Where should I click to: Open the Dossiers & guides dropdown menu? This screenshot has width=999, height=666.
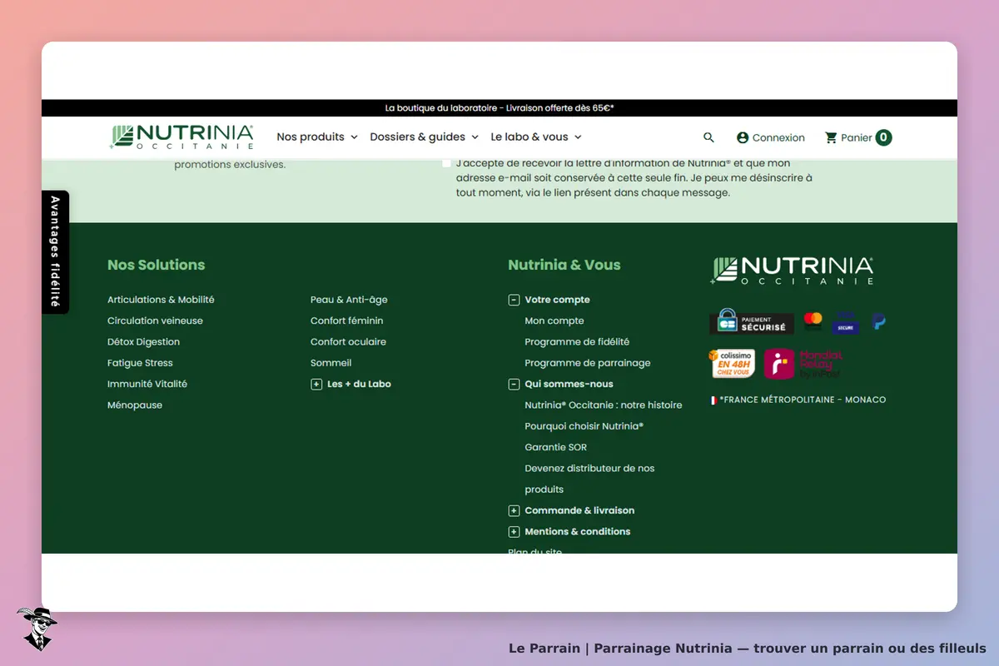click(425, 137)
